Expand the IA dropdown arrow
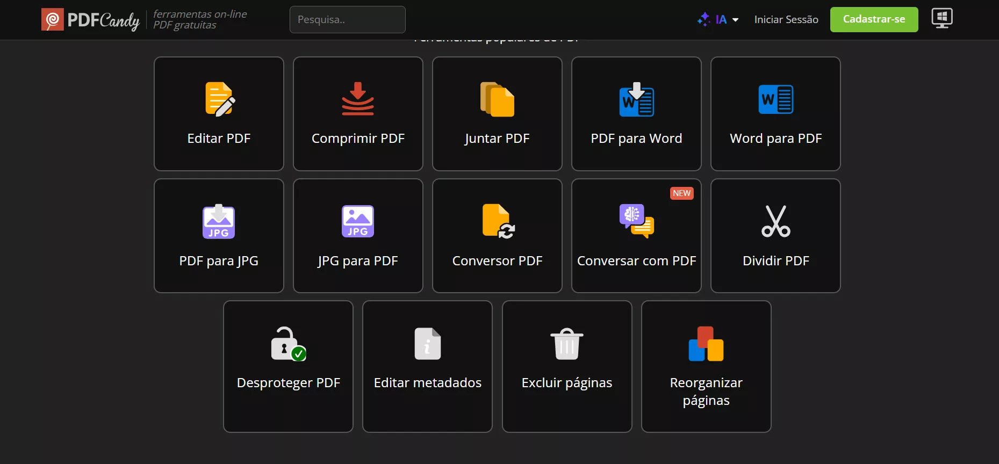 [x=735, y=20]
